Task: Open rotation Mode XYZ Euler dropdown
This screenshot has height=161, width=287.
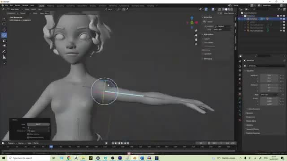Action: click(269, 95)
